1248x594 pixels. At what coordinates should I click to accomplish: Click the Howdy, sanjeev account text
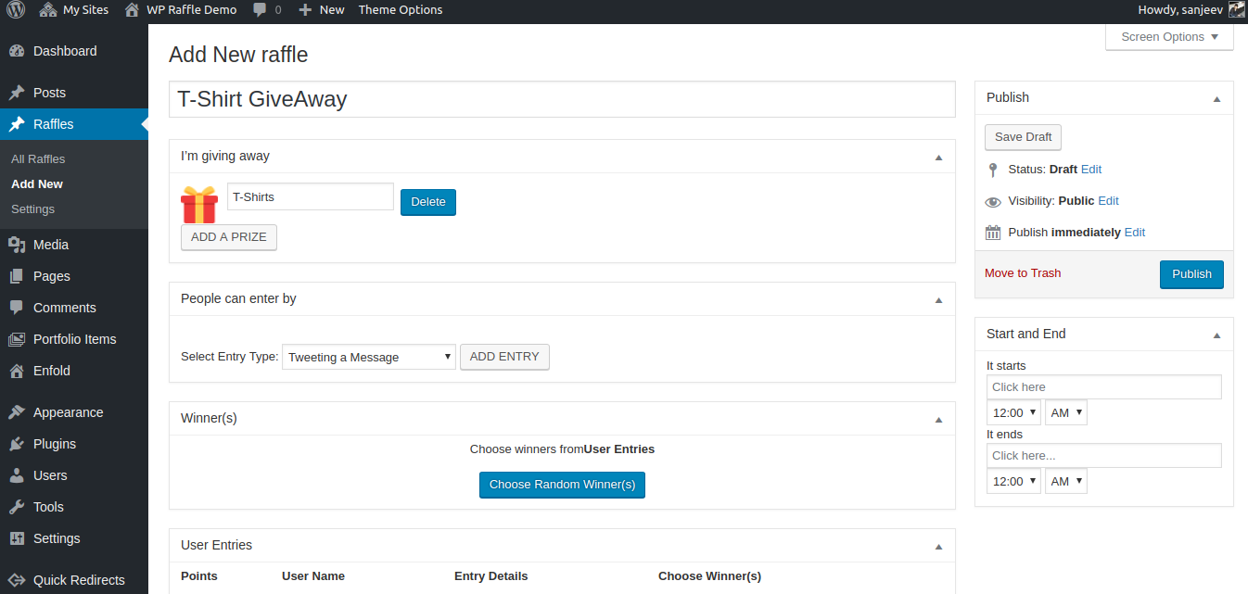(x=1179, y=10)
